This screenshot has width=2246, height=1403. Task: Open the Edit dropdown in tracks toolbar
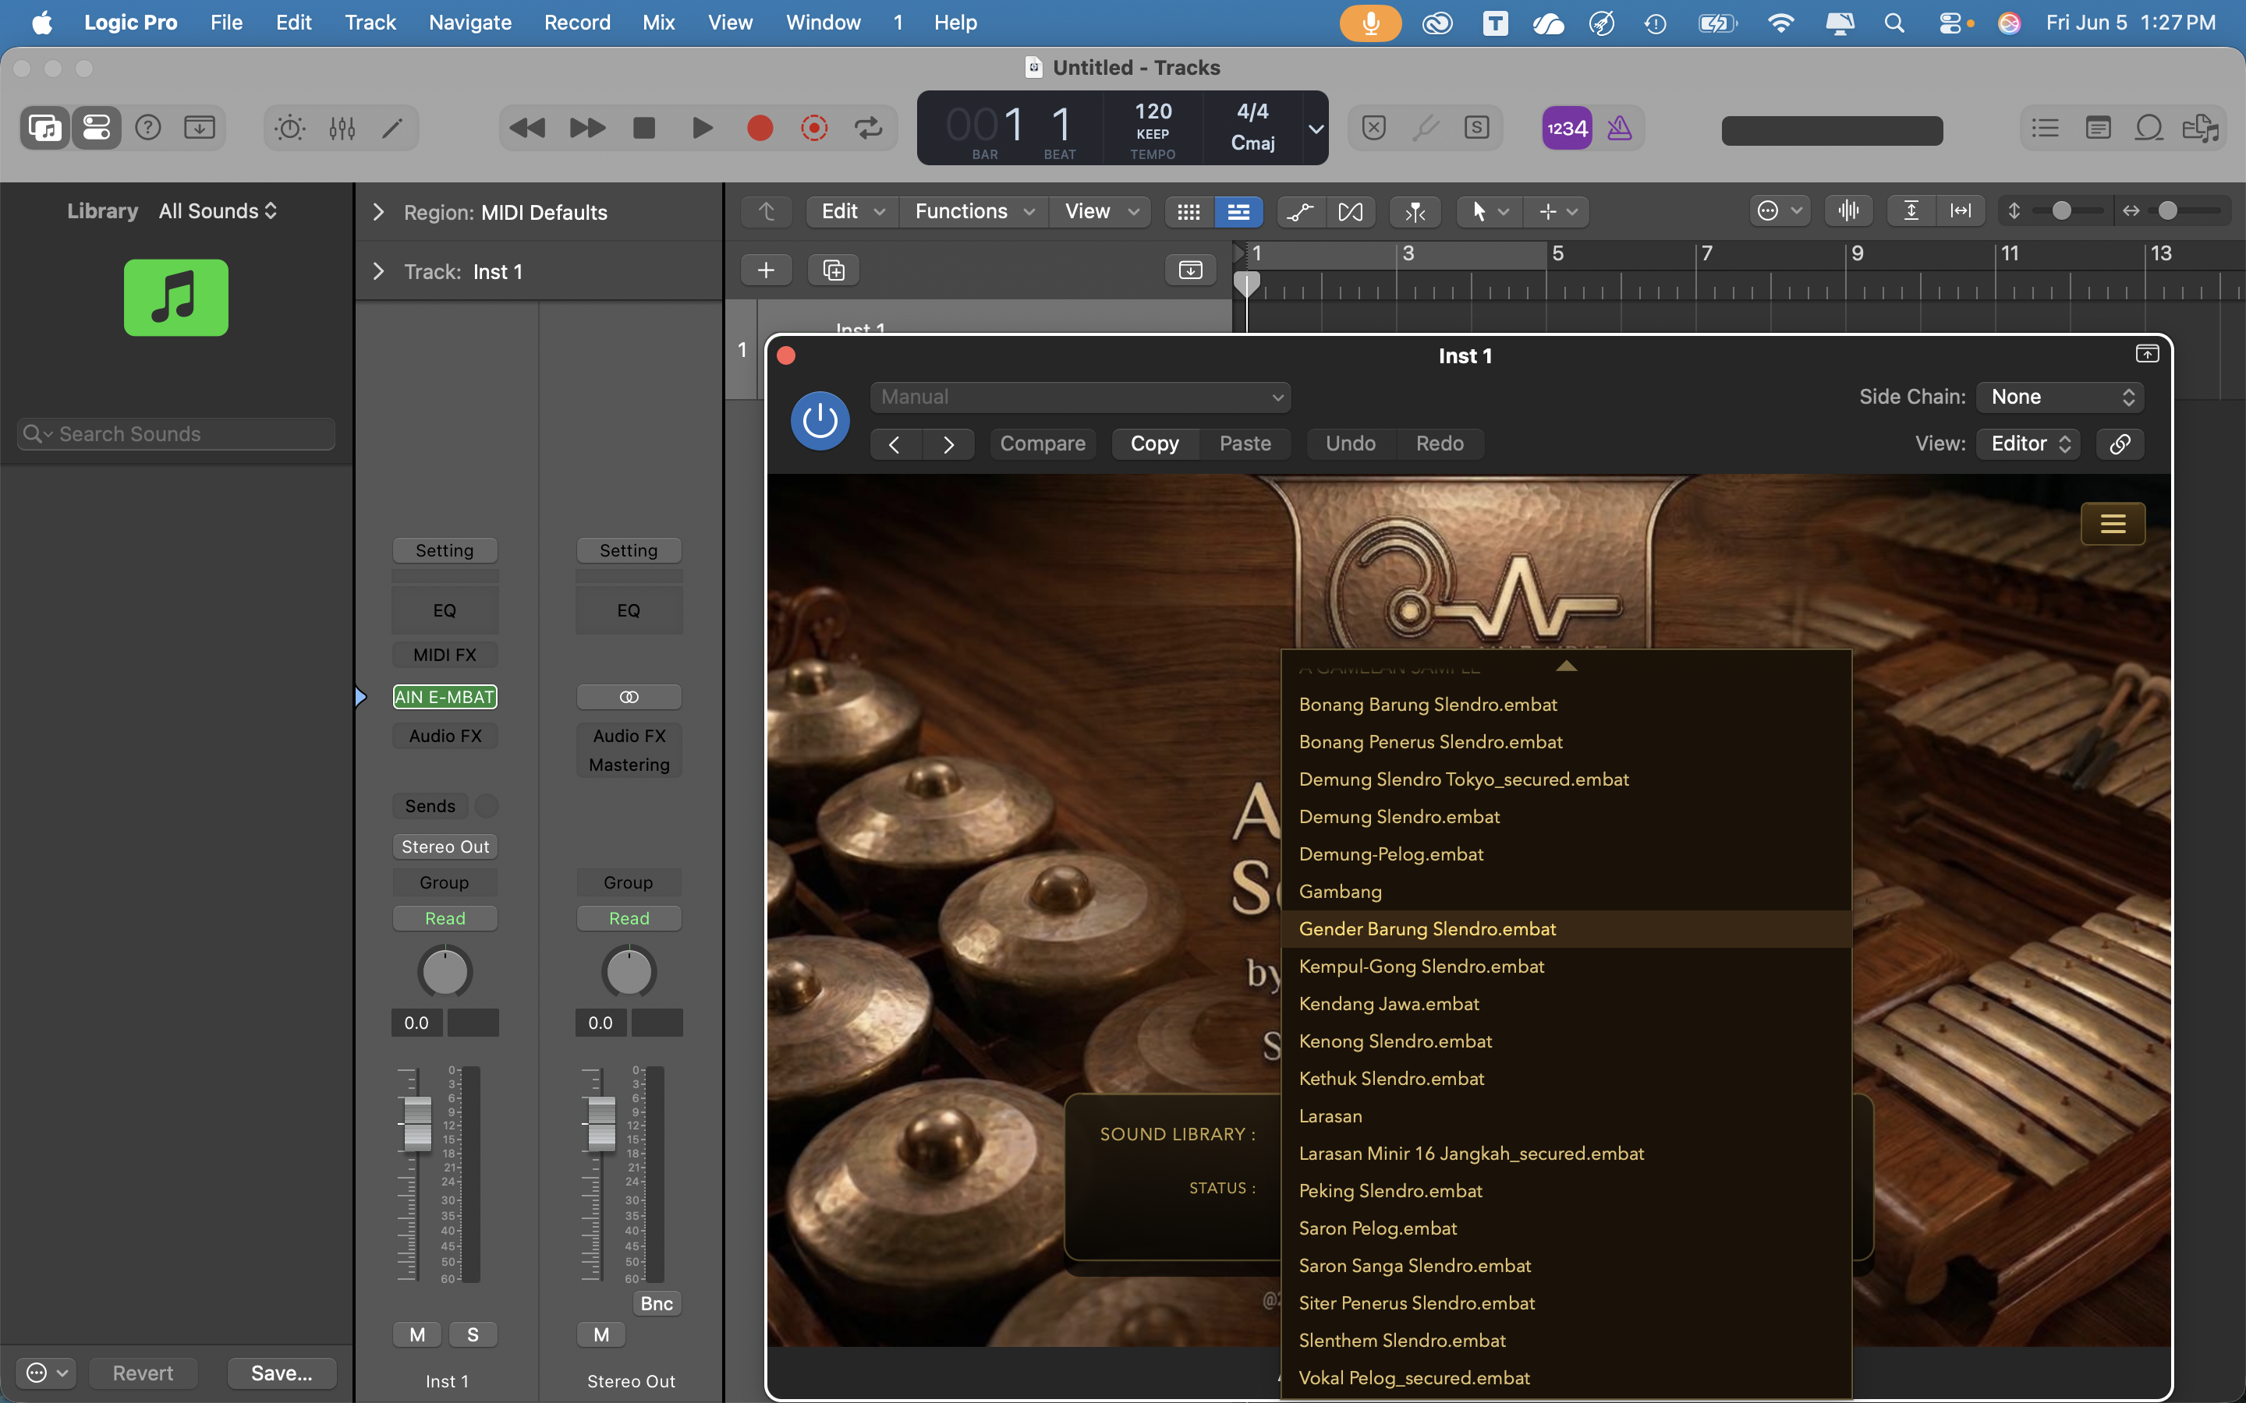click(853, 211)
